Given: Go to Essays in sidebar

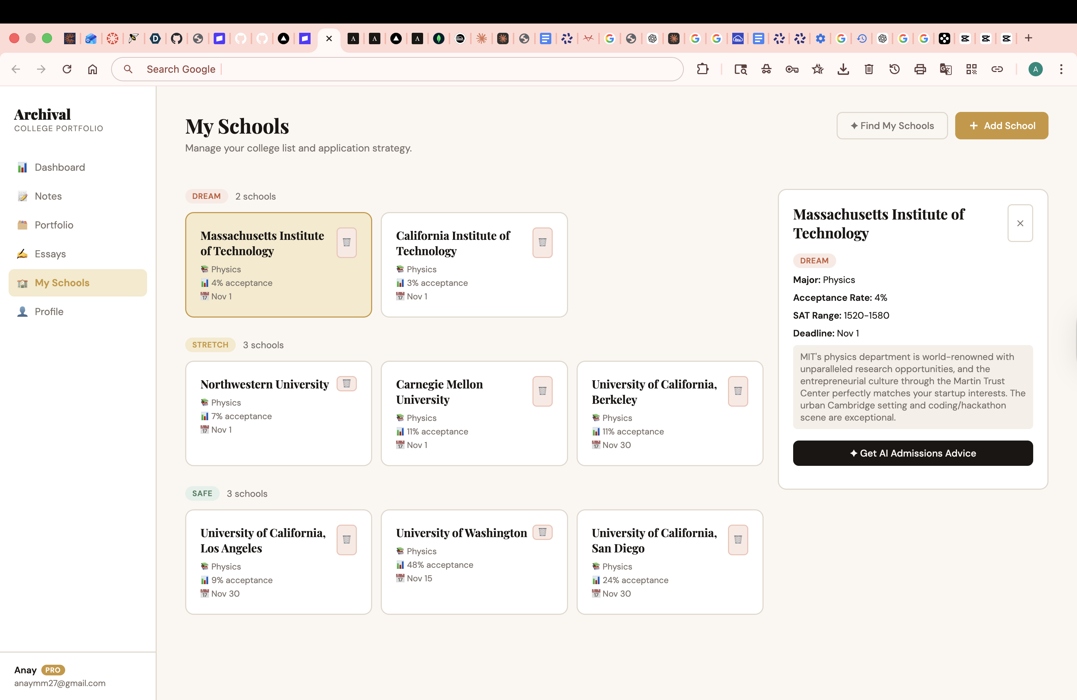Looking at the screenshot, I should pos(50,254).
